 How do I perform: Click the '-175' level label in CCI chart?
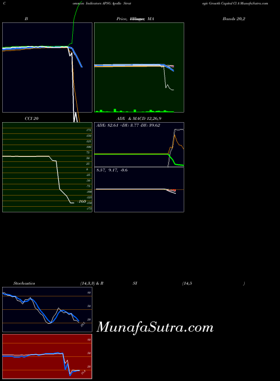[x=88, y=208]
